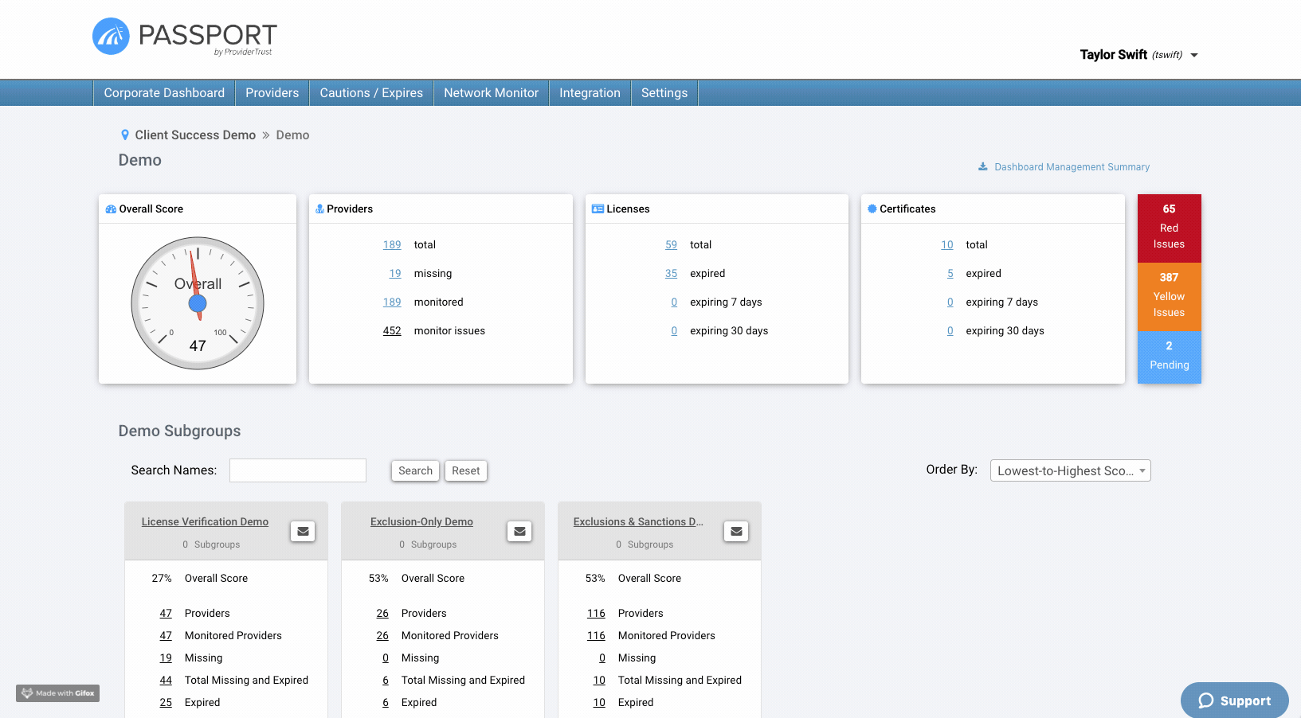Click the Overall Score dashboard icon
This screenshot has width=1301, height=718.
click(x=111, y=209)
